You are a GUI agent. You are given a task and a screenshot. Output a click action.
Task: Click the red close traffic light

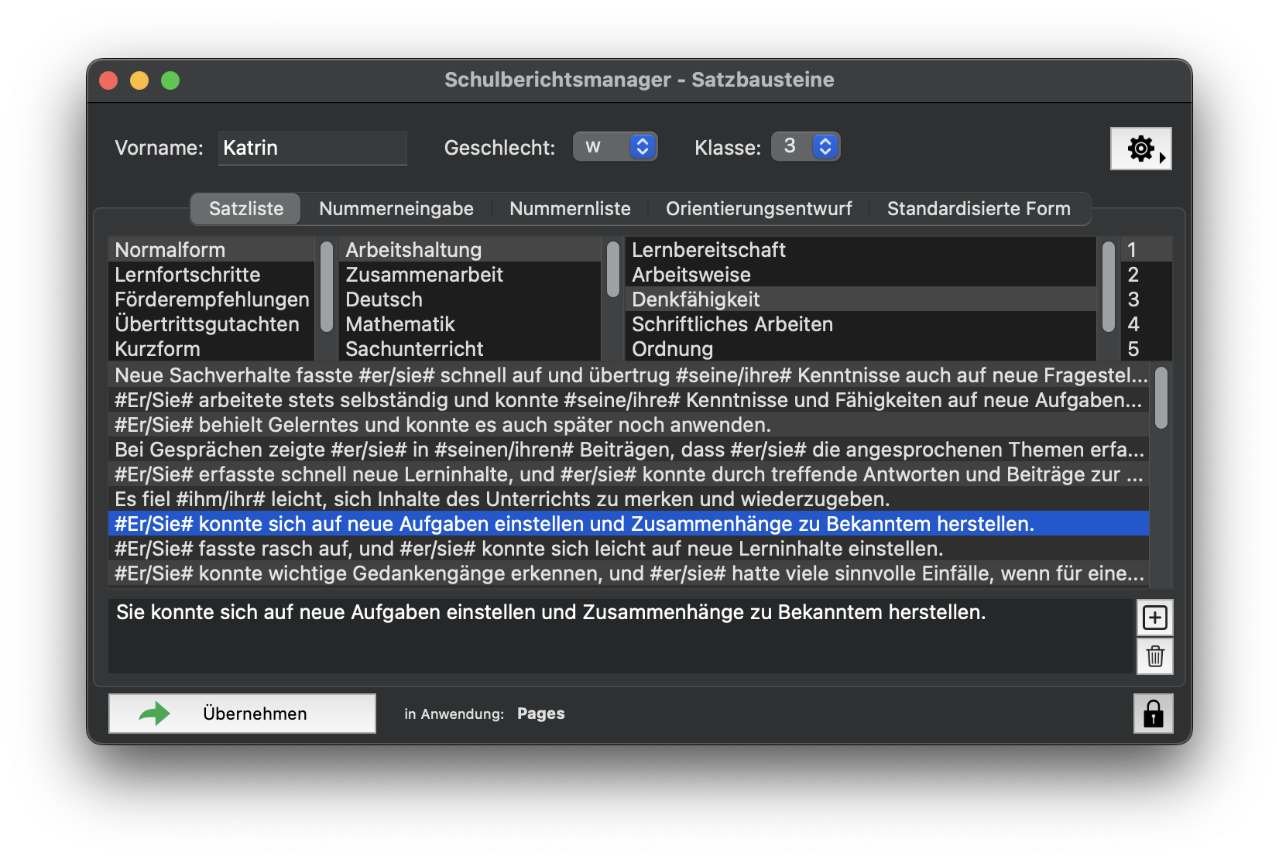point(108,80)
